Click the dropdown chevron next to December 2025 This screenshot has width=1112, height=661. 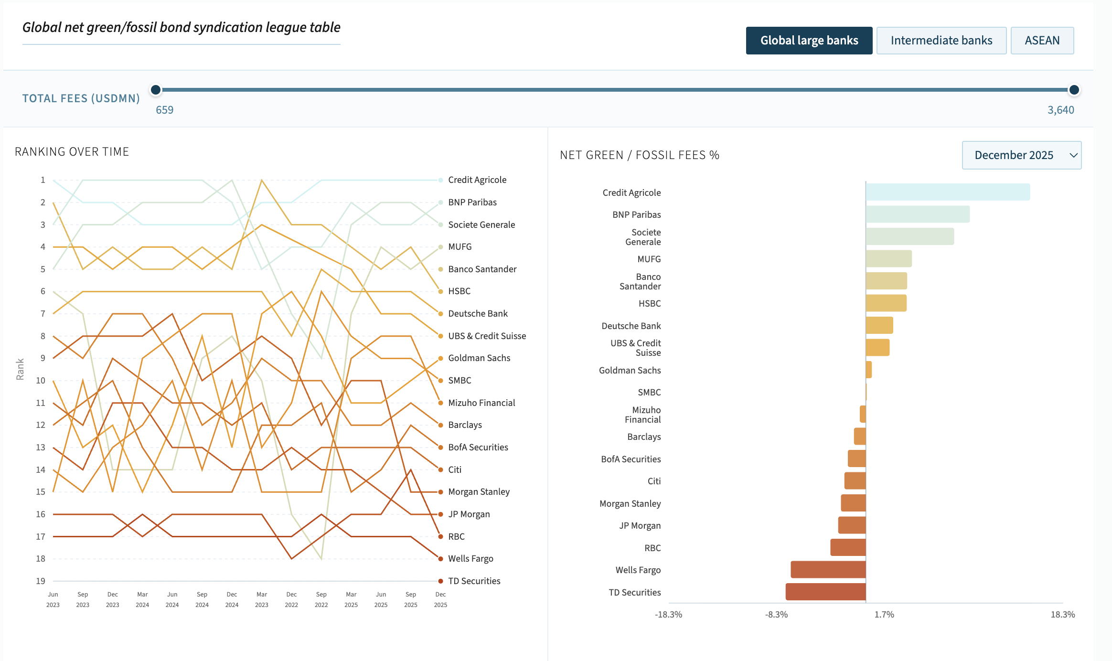[1073, 155]
